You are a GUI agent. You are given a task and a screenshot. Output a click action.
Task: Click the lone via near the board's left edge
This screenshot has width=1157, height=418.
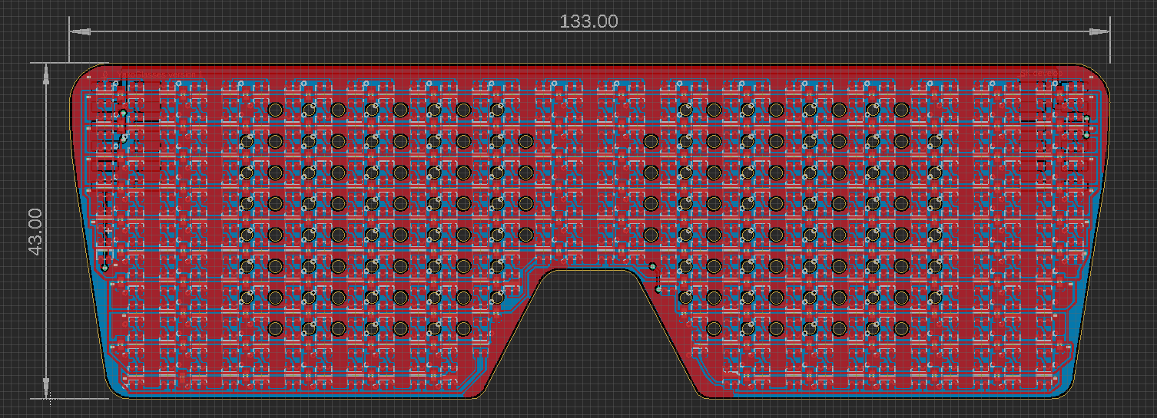click(104, 268)
